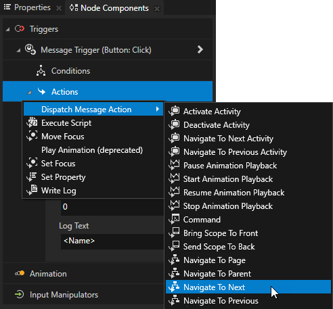Image resolution: width=333 pixels, height=309 pixels.
Task: Click the Conditions tree row label
Action: (70, 71)
